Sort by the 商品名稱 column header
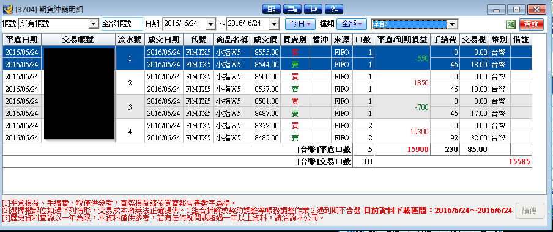Screen dimensions: 553x232 tap(232, 40)
